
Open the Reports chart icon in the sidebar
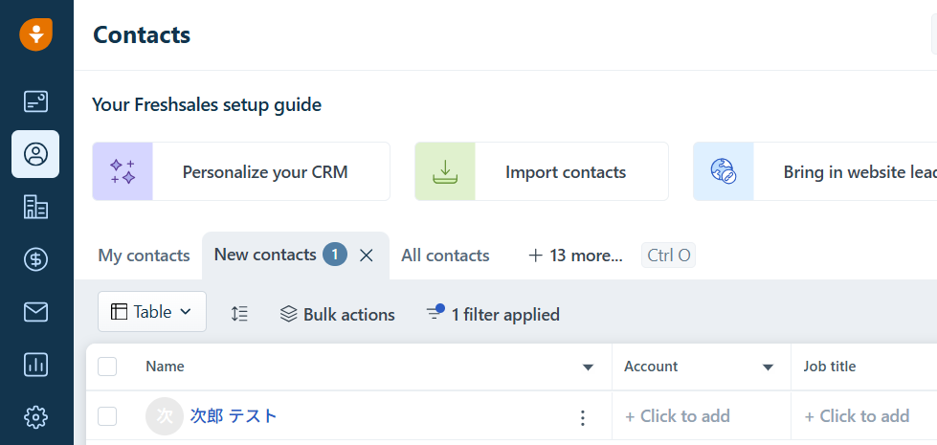click(35, 364)
